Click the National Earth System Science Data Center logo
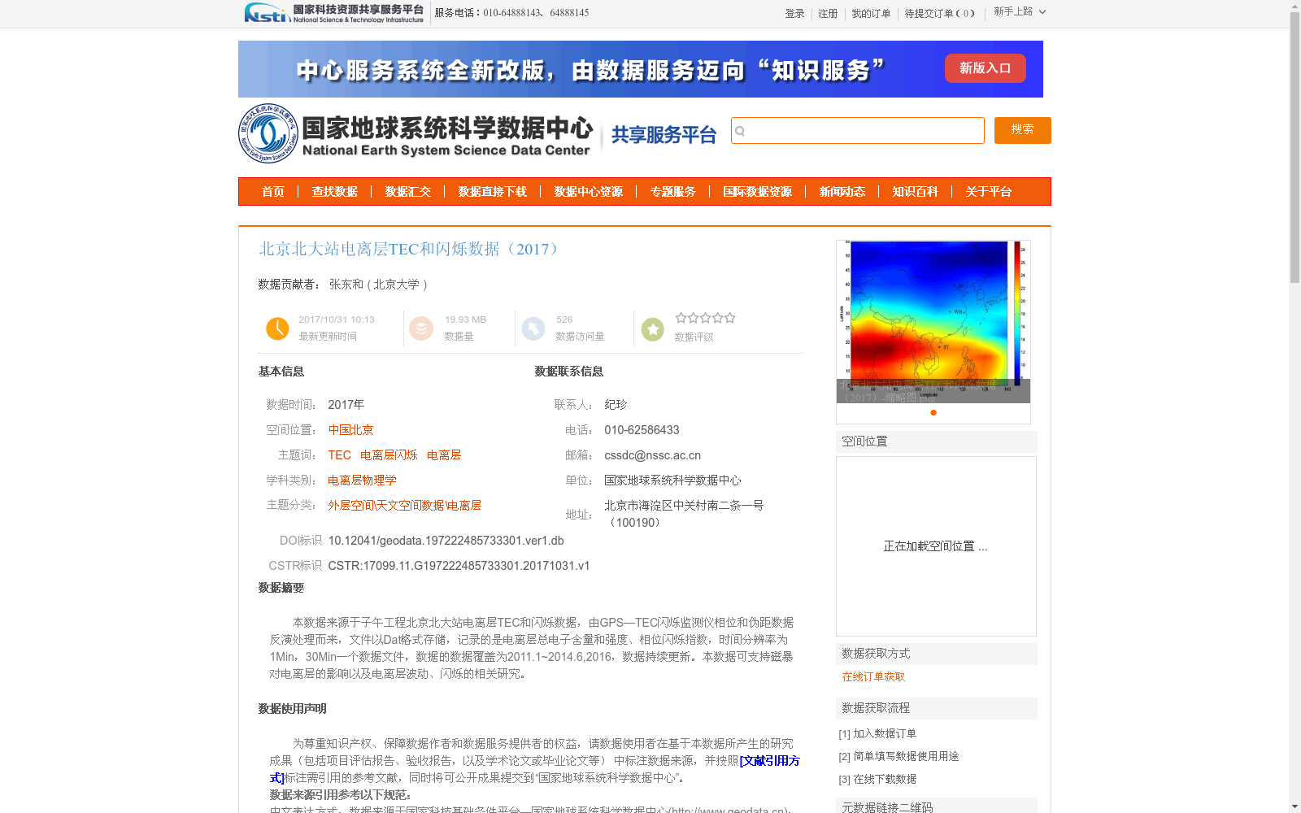The height and width of the screenshot is (813, 1301). 416,133
